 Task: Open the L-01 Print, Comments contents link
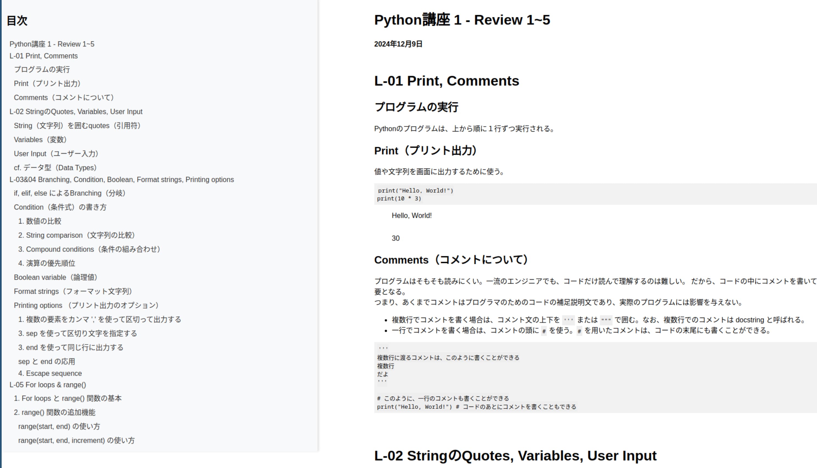43,56
